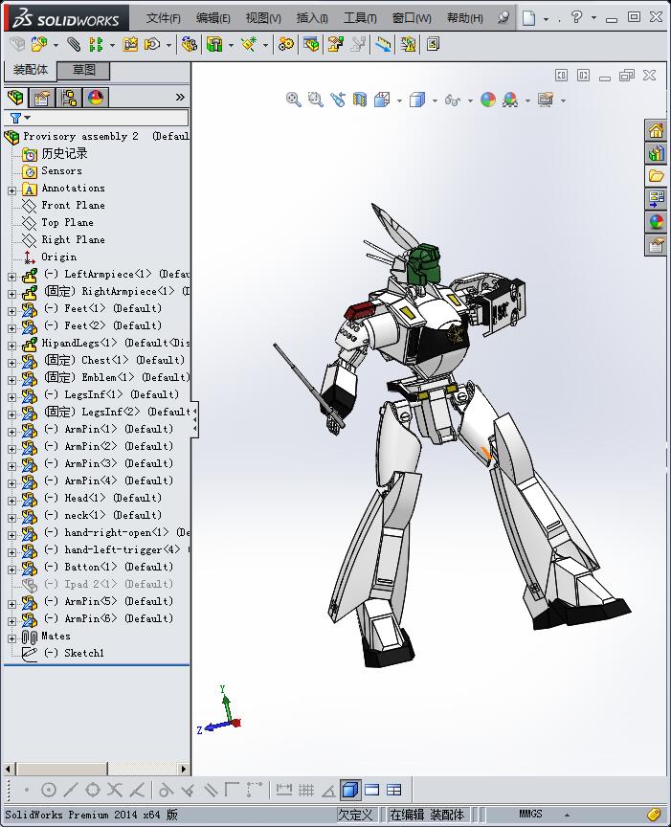The height and width of the screenshot is (827, 671).
Task: Open Hide/Show Items glasses dropdown arrow
Action: click(470, 101)
